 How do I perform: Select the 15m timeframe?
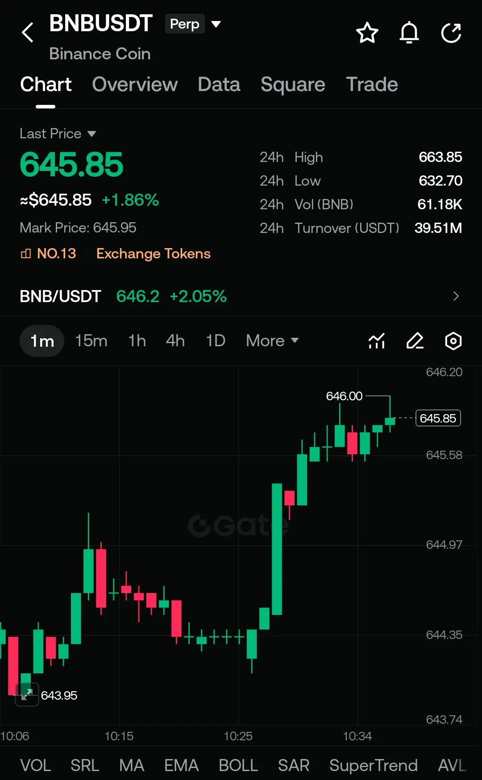click(91, 341)
